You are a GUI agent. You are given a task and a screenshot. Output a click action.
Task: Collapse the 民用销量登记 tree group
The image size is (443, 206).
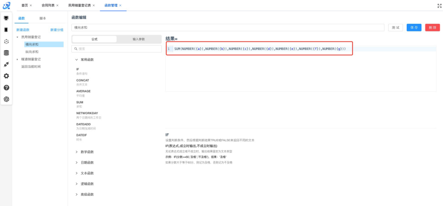coord(18,37)
